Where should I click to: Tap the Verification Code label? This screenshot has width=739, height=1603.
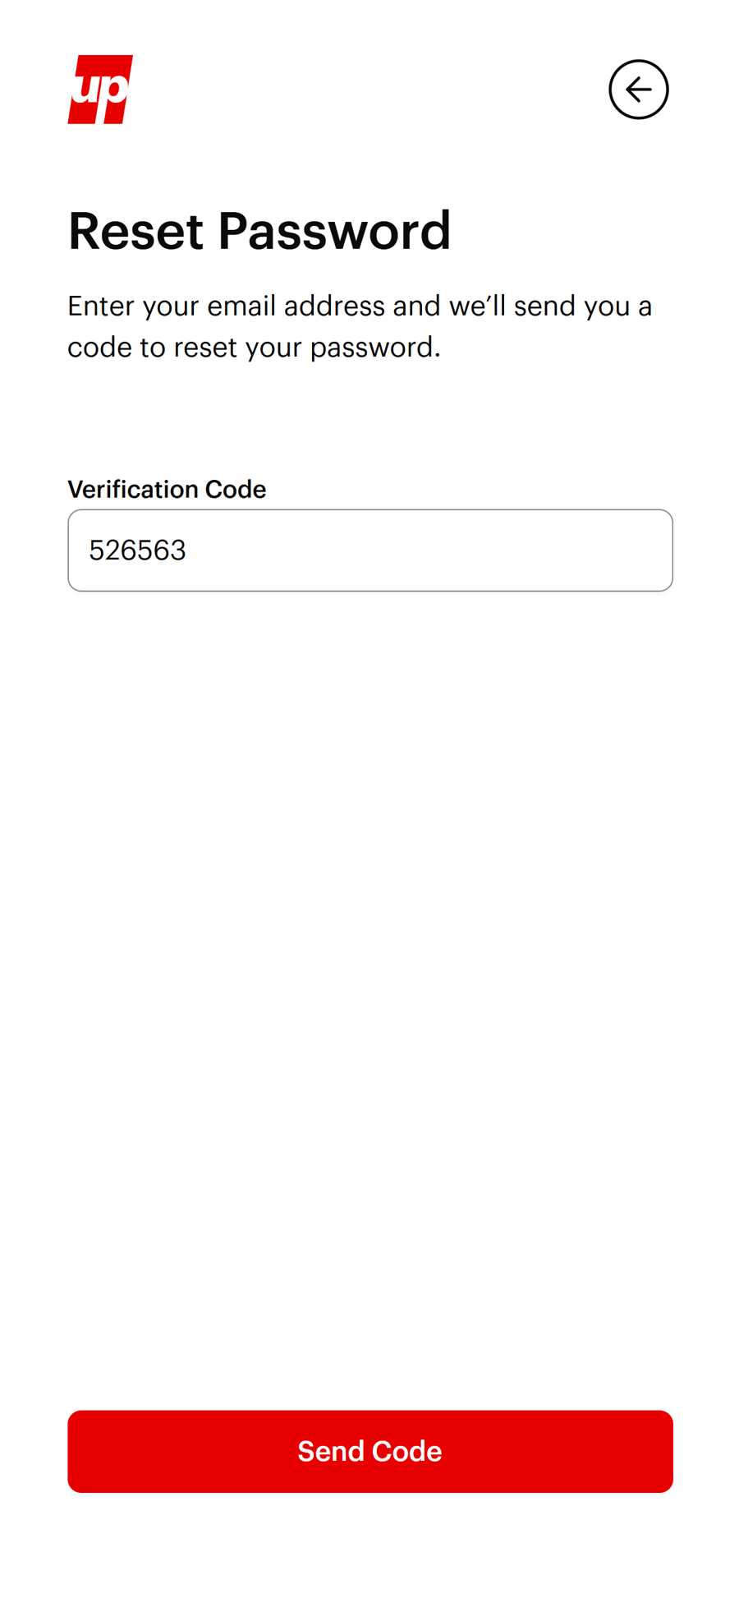(167, 489)
